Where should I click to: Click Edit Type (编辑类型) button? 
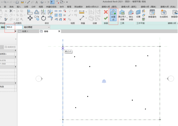(x=10, y=47)
